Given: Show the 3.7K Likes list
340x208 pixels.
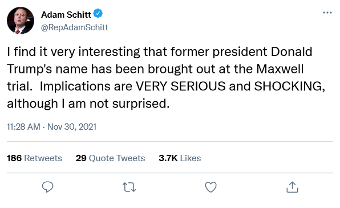Looking at the screenshot, I should click(x=180, y=158).
